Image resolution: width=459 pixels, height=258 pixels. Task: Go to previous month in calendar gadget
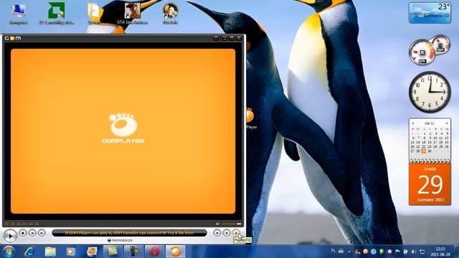pyautogui.click(x=413, y=123)
